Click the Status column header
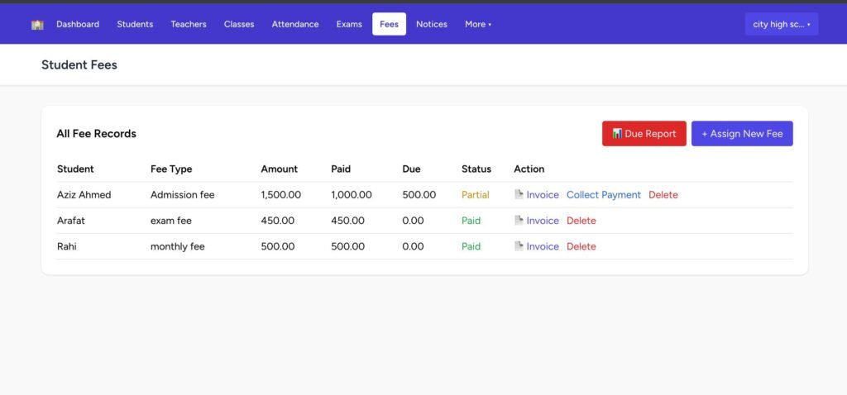 point(476,169)
